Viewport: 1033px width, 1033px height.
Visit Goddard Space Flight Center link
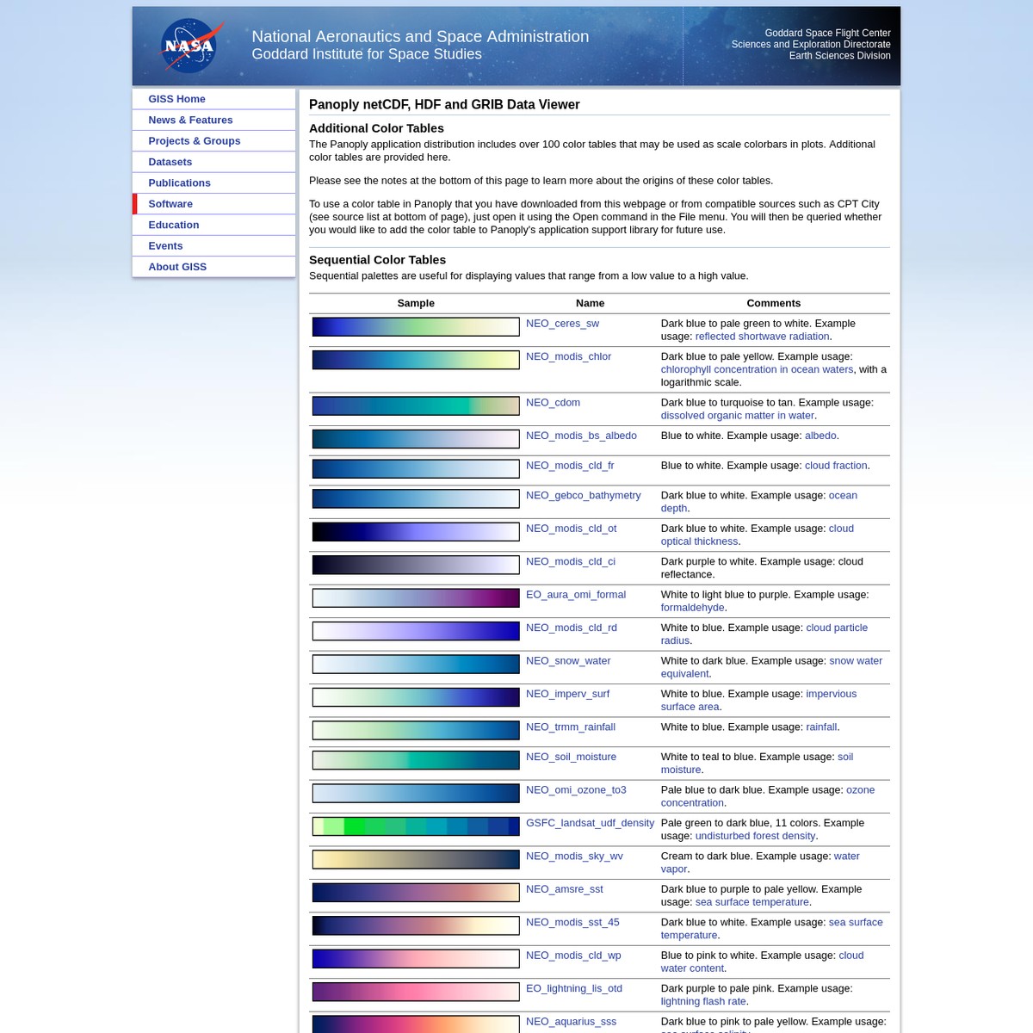tap(827, 33)
